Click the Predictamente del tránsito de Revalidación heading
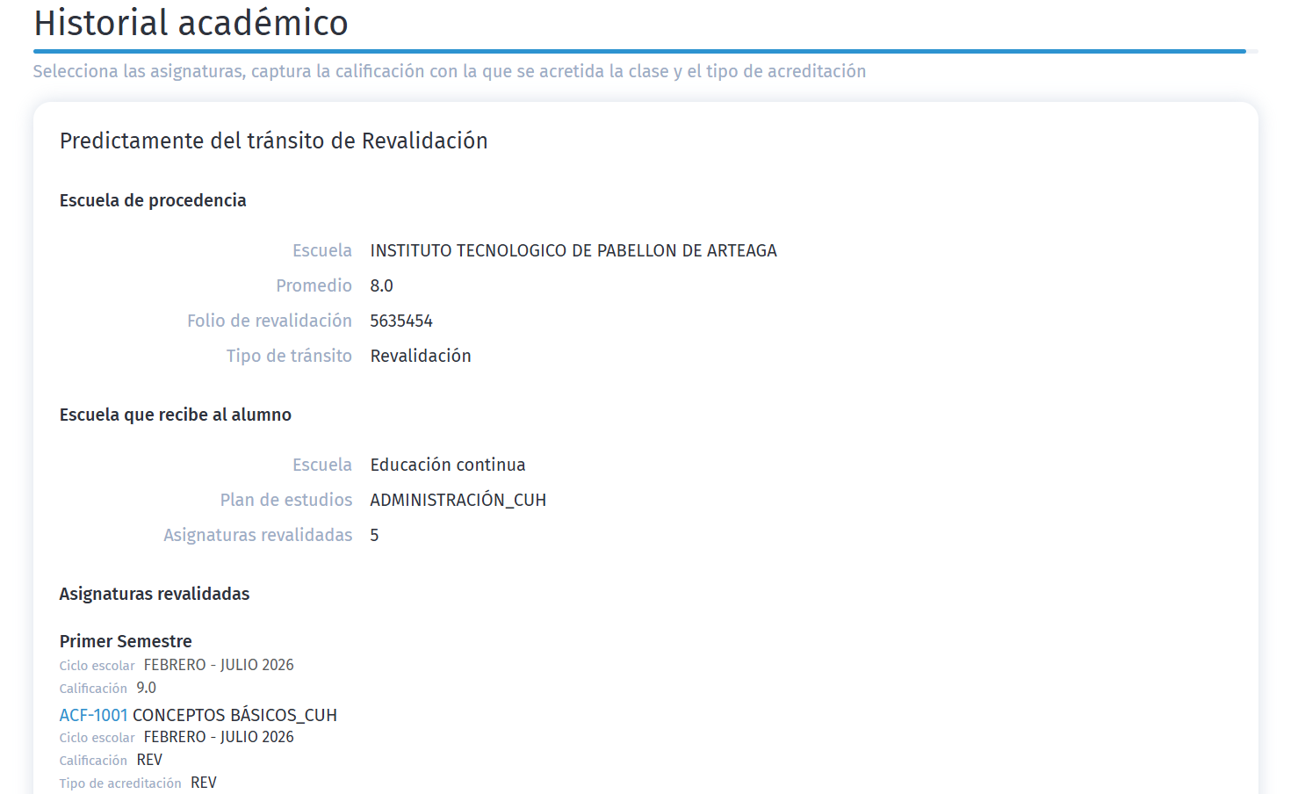This screenshot has height=794, width=1298. click(x=273, y=141)
